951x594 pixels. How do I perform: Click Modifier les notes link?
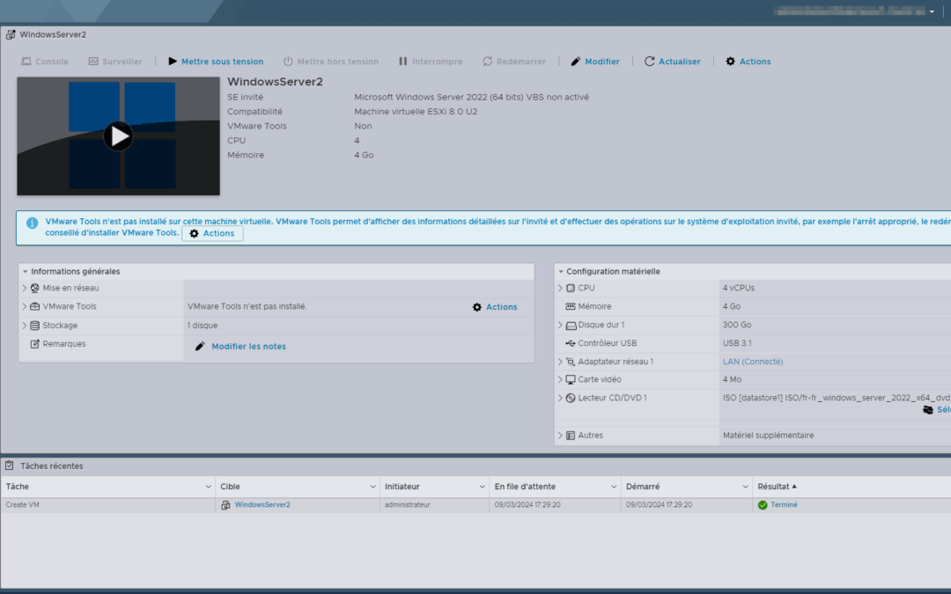248,346
